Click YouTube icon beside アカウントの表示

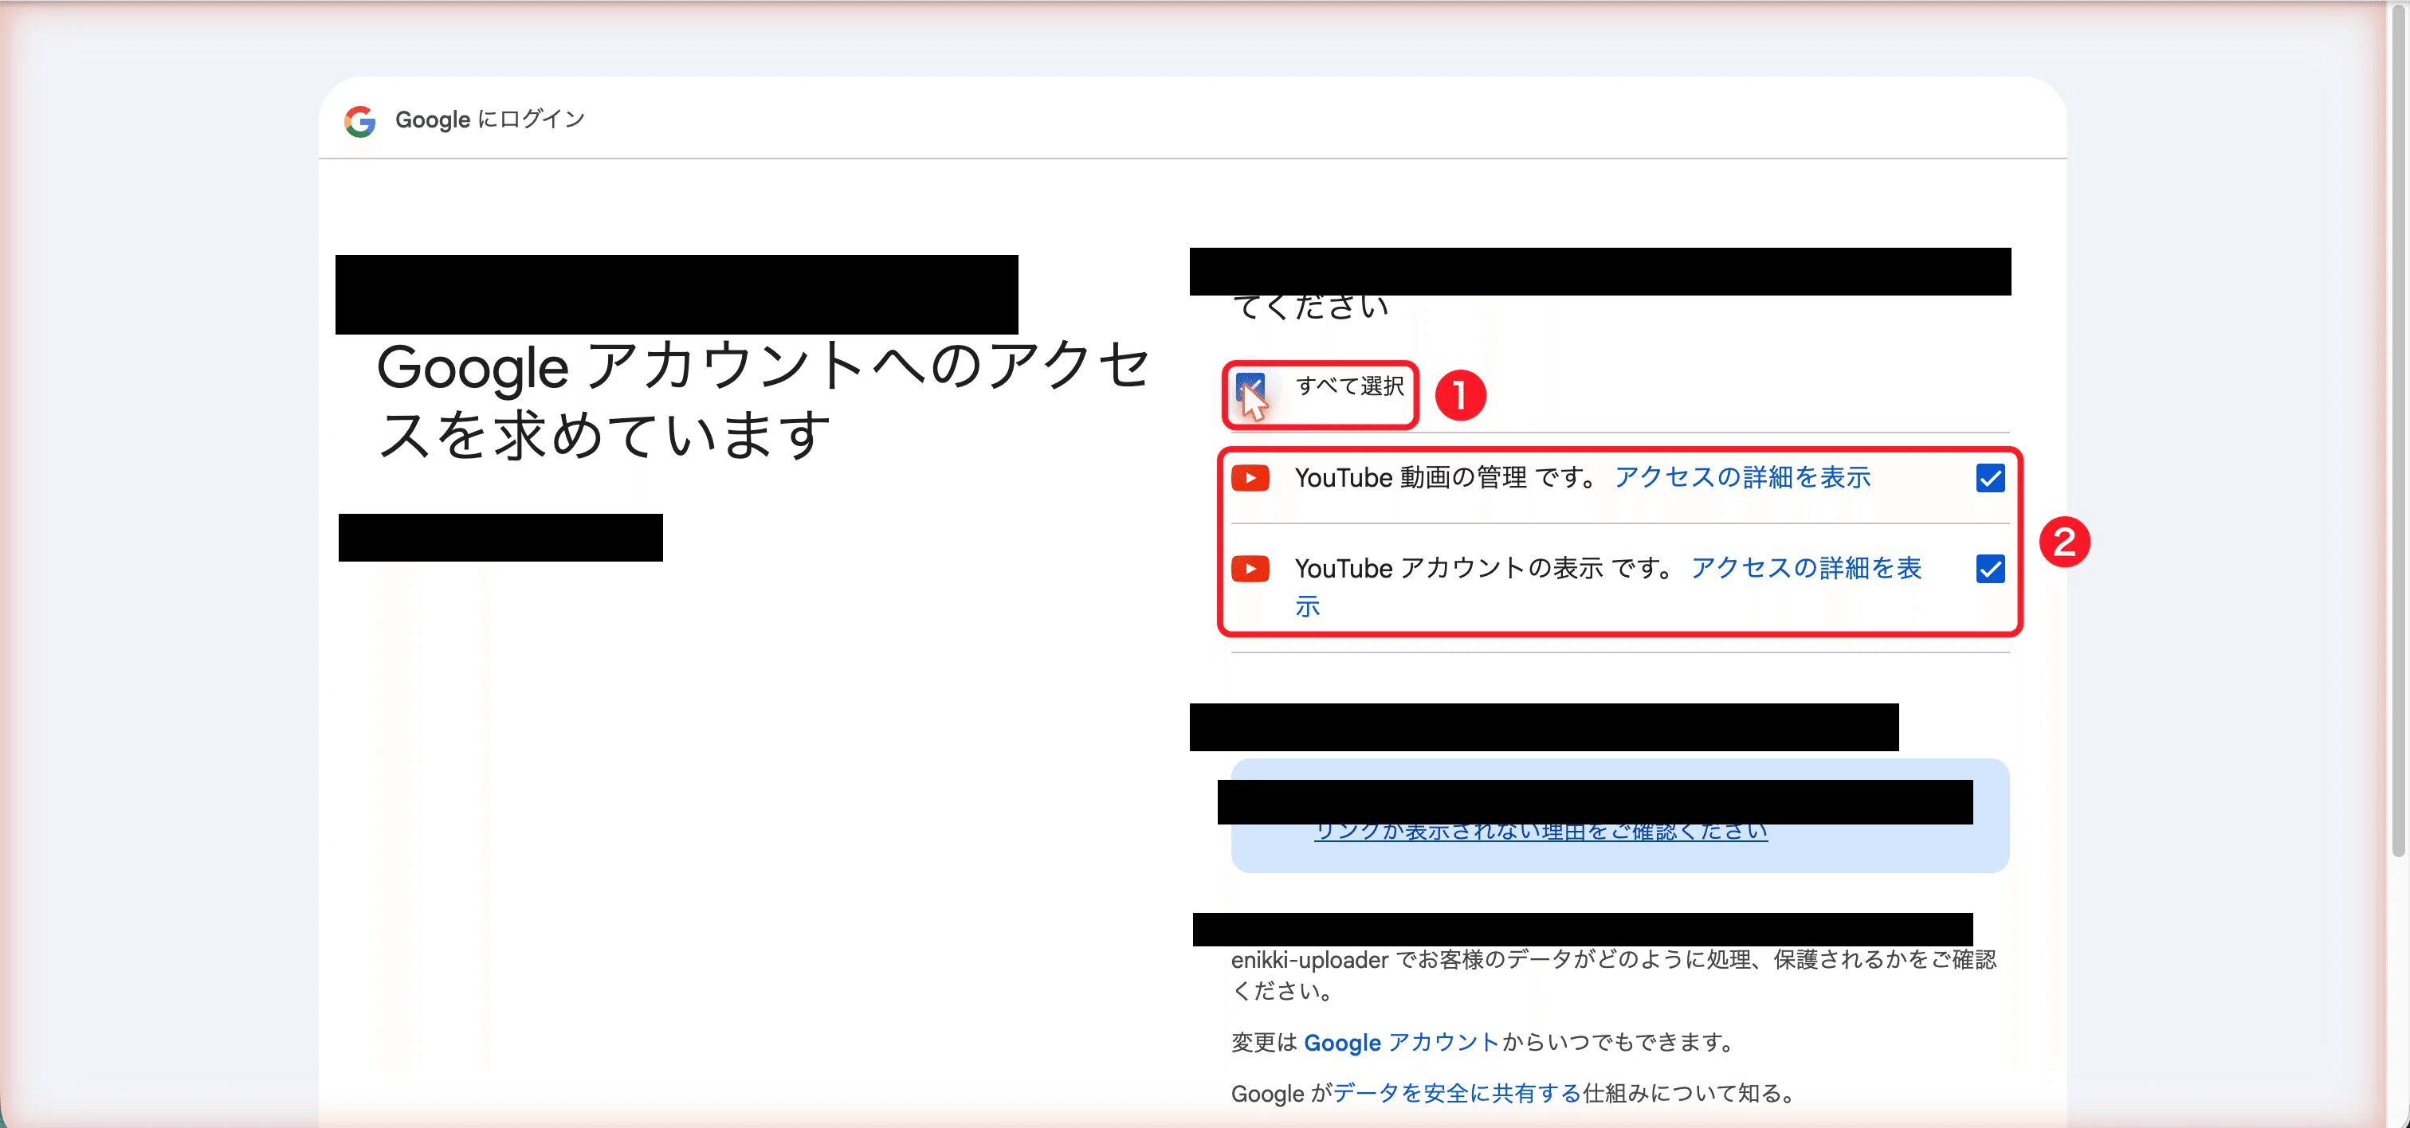click(x=1250, y=569)
